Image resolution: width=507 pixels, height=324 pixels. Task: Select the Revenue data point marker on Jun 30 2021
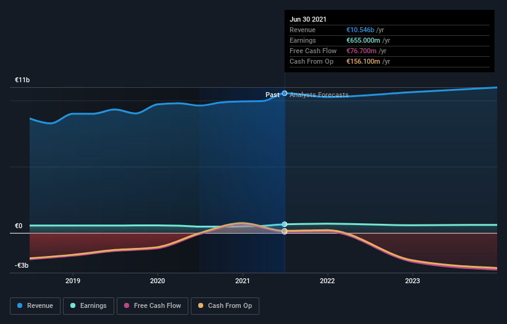pyautogui.click(x=285, y=93)
